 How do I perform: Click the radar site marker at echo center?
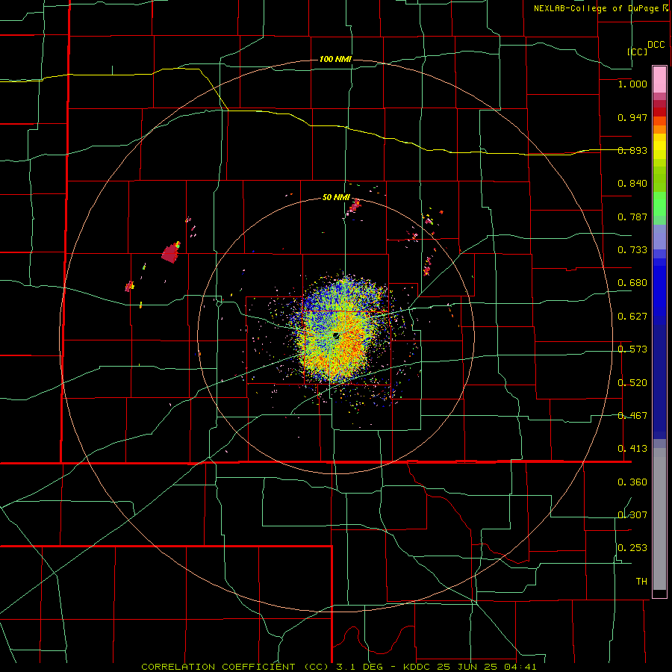336,335
